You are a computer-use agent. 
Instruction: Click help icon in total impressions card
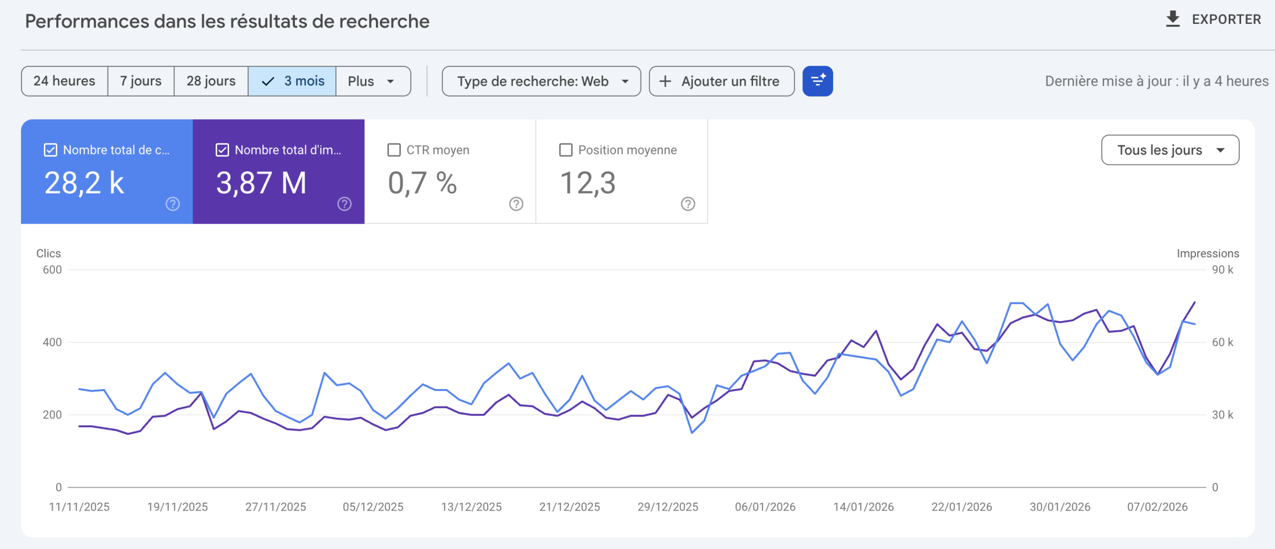pos(344,204)
